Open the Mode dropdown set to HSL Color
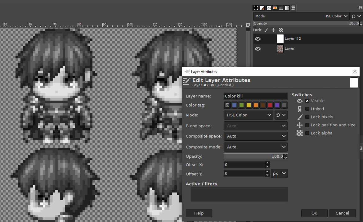Image resolution: width=363 pixels, height=222 pixels. 248,115
